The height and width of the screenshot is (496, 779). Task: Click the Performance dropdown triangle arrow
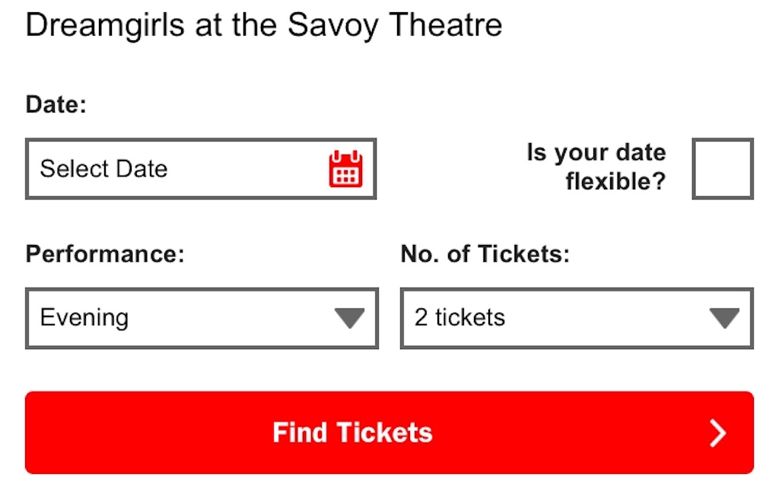click(x=350, y=318)
